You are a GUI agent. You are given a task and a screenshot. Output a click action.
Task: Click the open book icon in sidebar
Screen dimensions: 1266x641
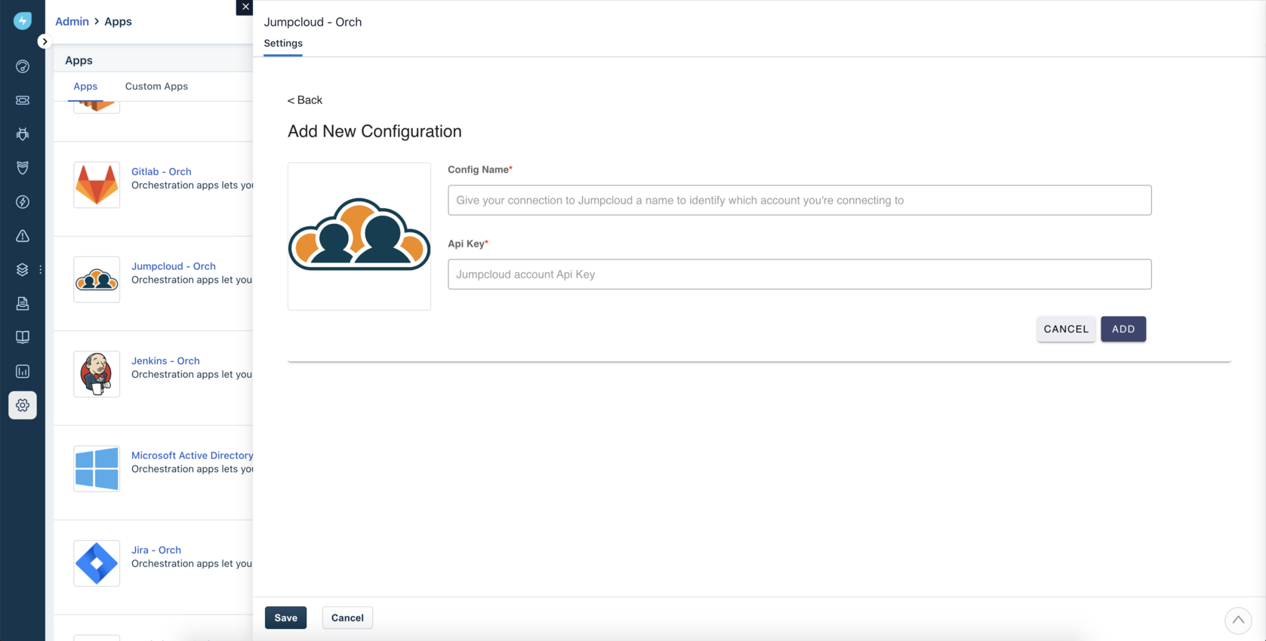[x=23, y=337]
